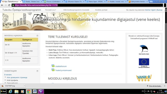Open the Uudistefoorum forum icon
The image size is (167, 94).
point(53,66)
